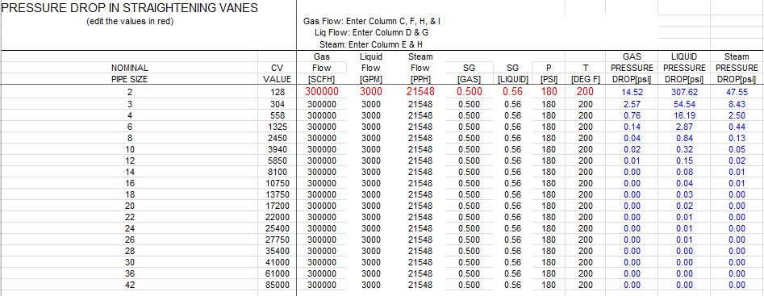764x296 pixels.
Task: Select the CV value 22000 cell
Action: coord(278,217)
